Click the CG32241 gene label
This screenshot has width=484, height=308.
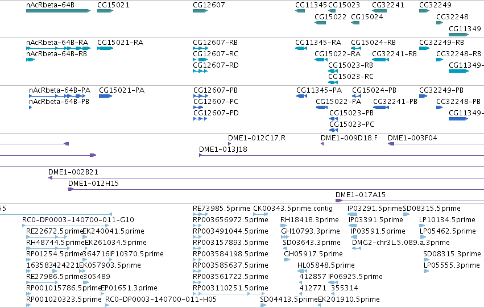click(x=388, y=5)
